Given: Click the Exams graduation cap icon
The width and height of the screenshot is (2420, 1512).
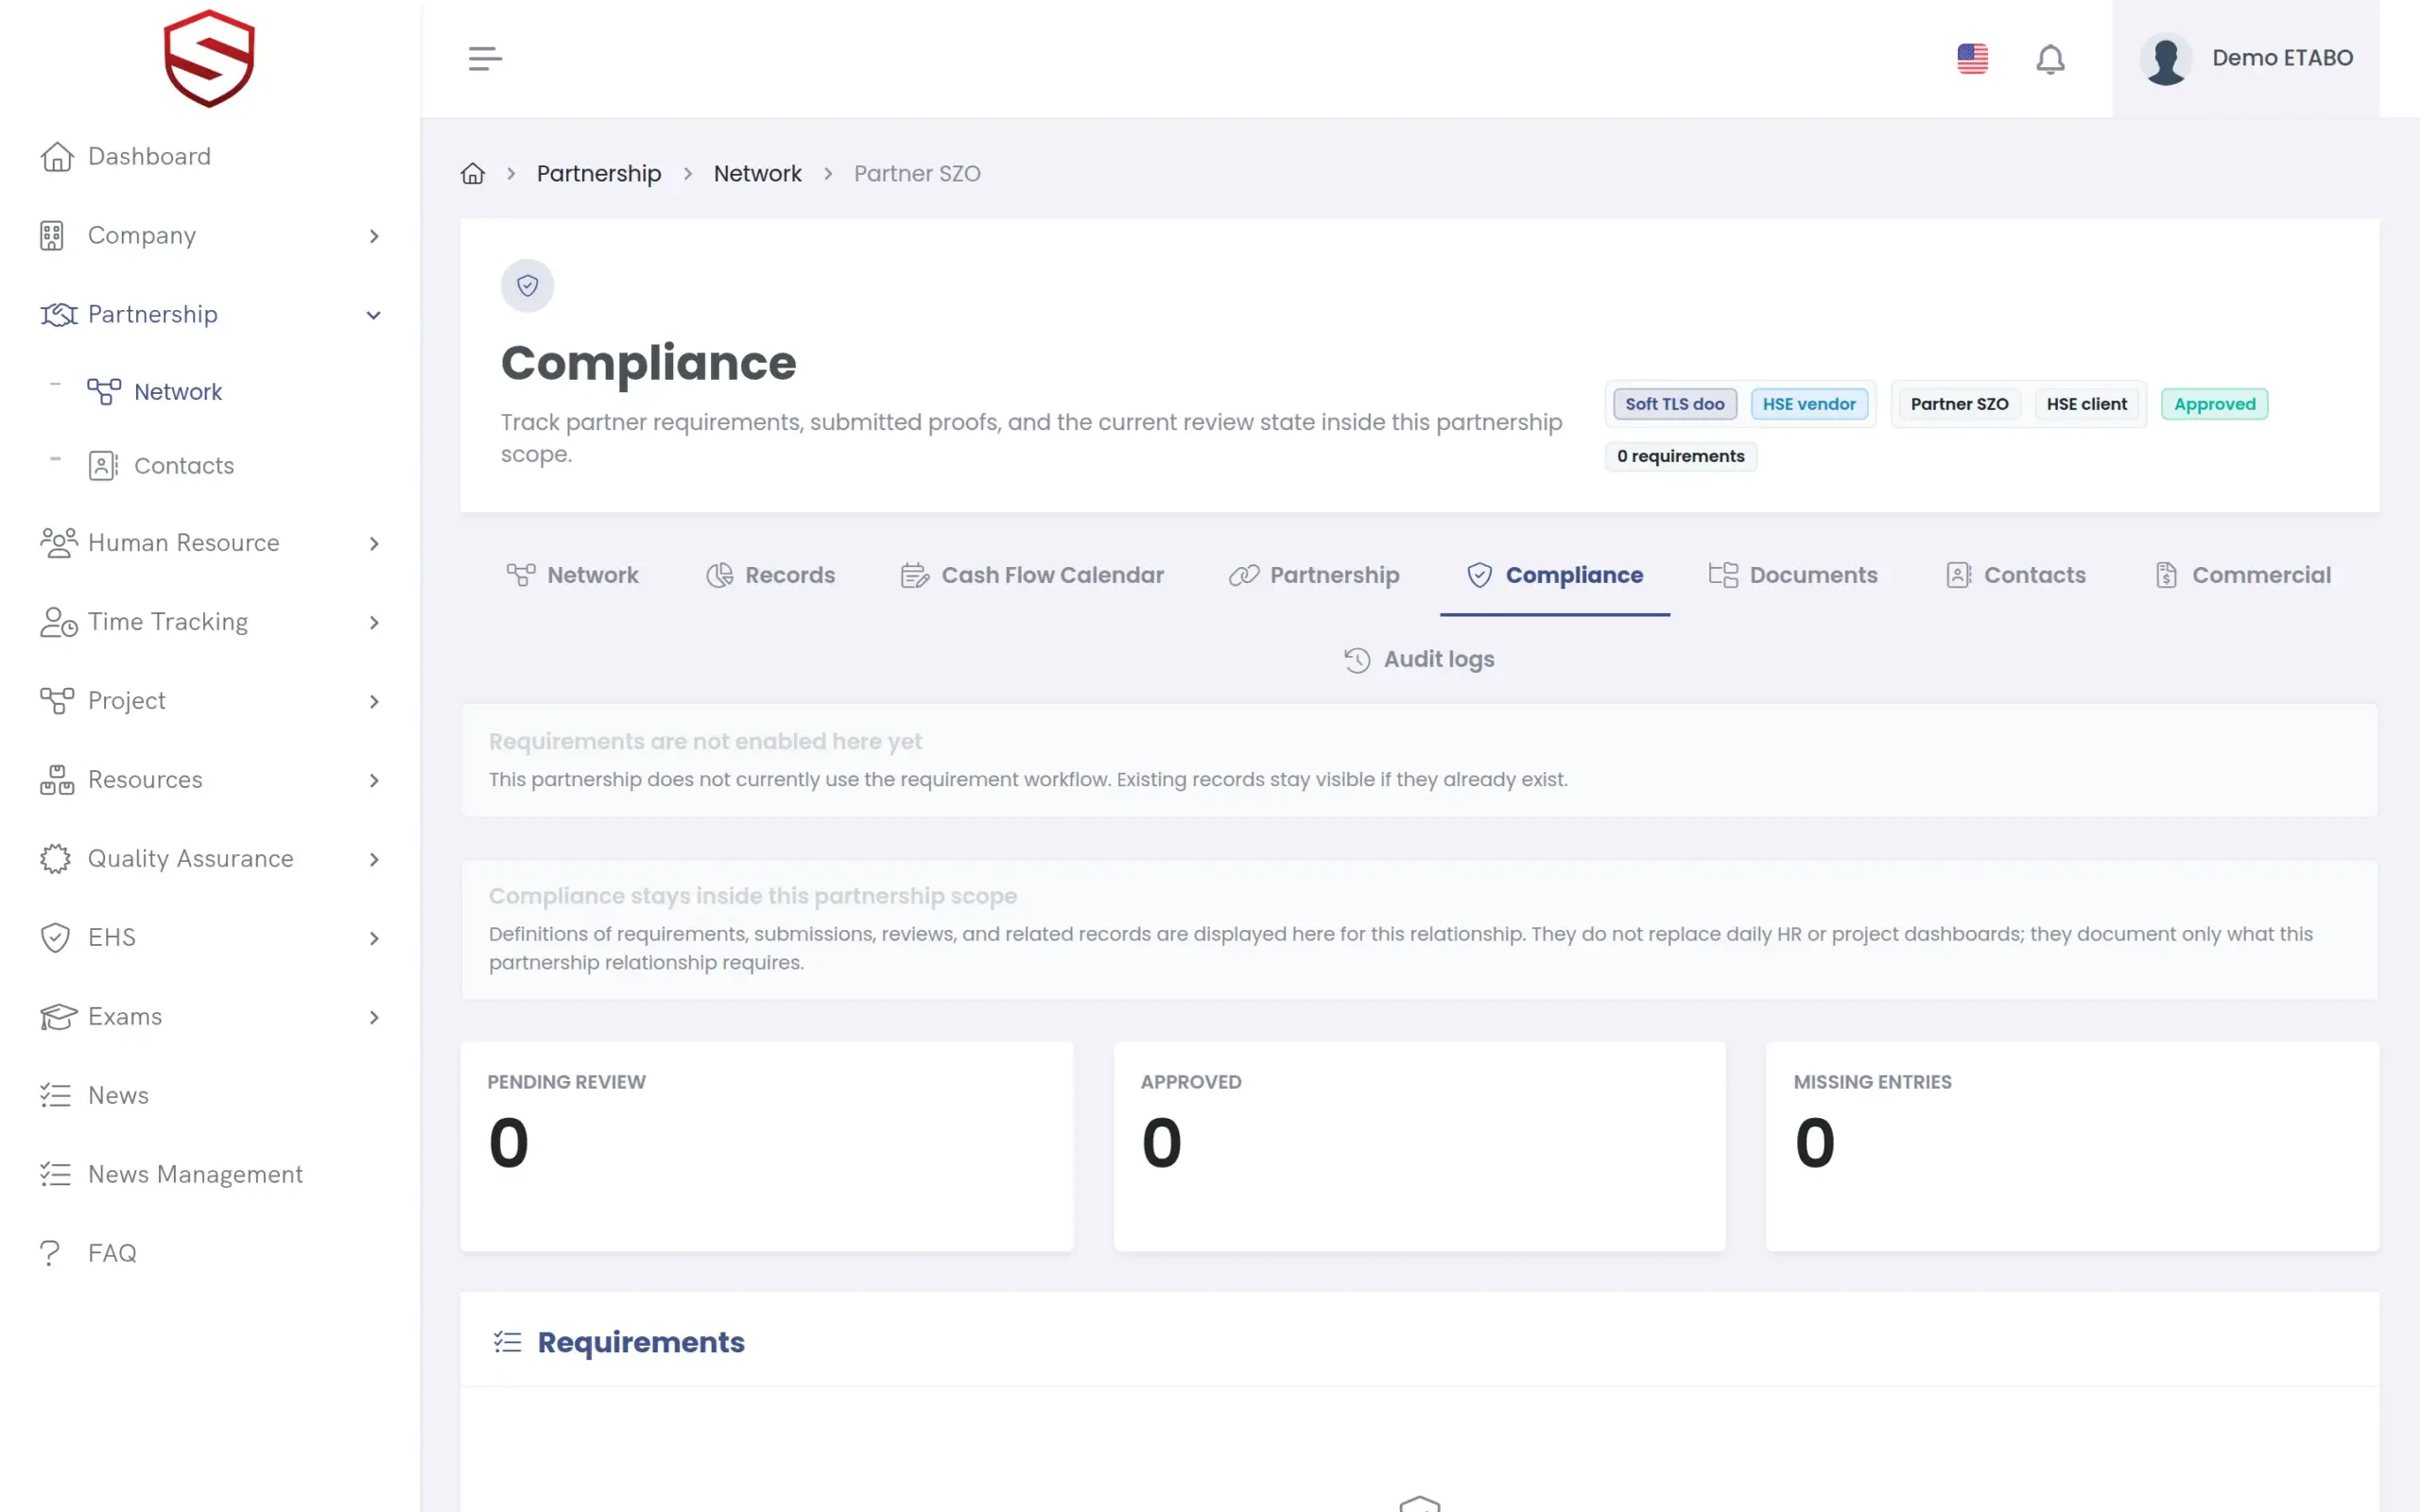Looking at the screenshot, I should (58, 1017).
